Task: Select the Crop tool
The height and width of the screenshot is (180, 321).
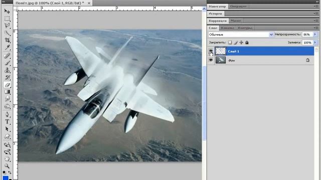Action: (7, 40)
